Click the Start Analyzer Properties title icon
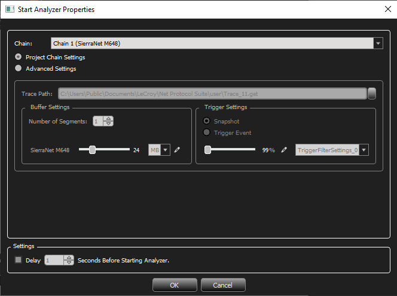The width and height of the screenshot is (397, 296). click(10, 10)
